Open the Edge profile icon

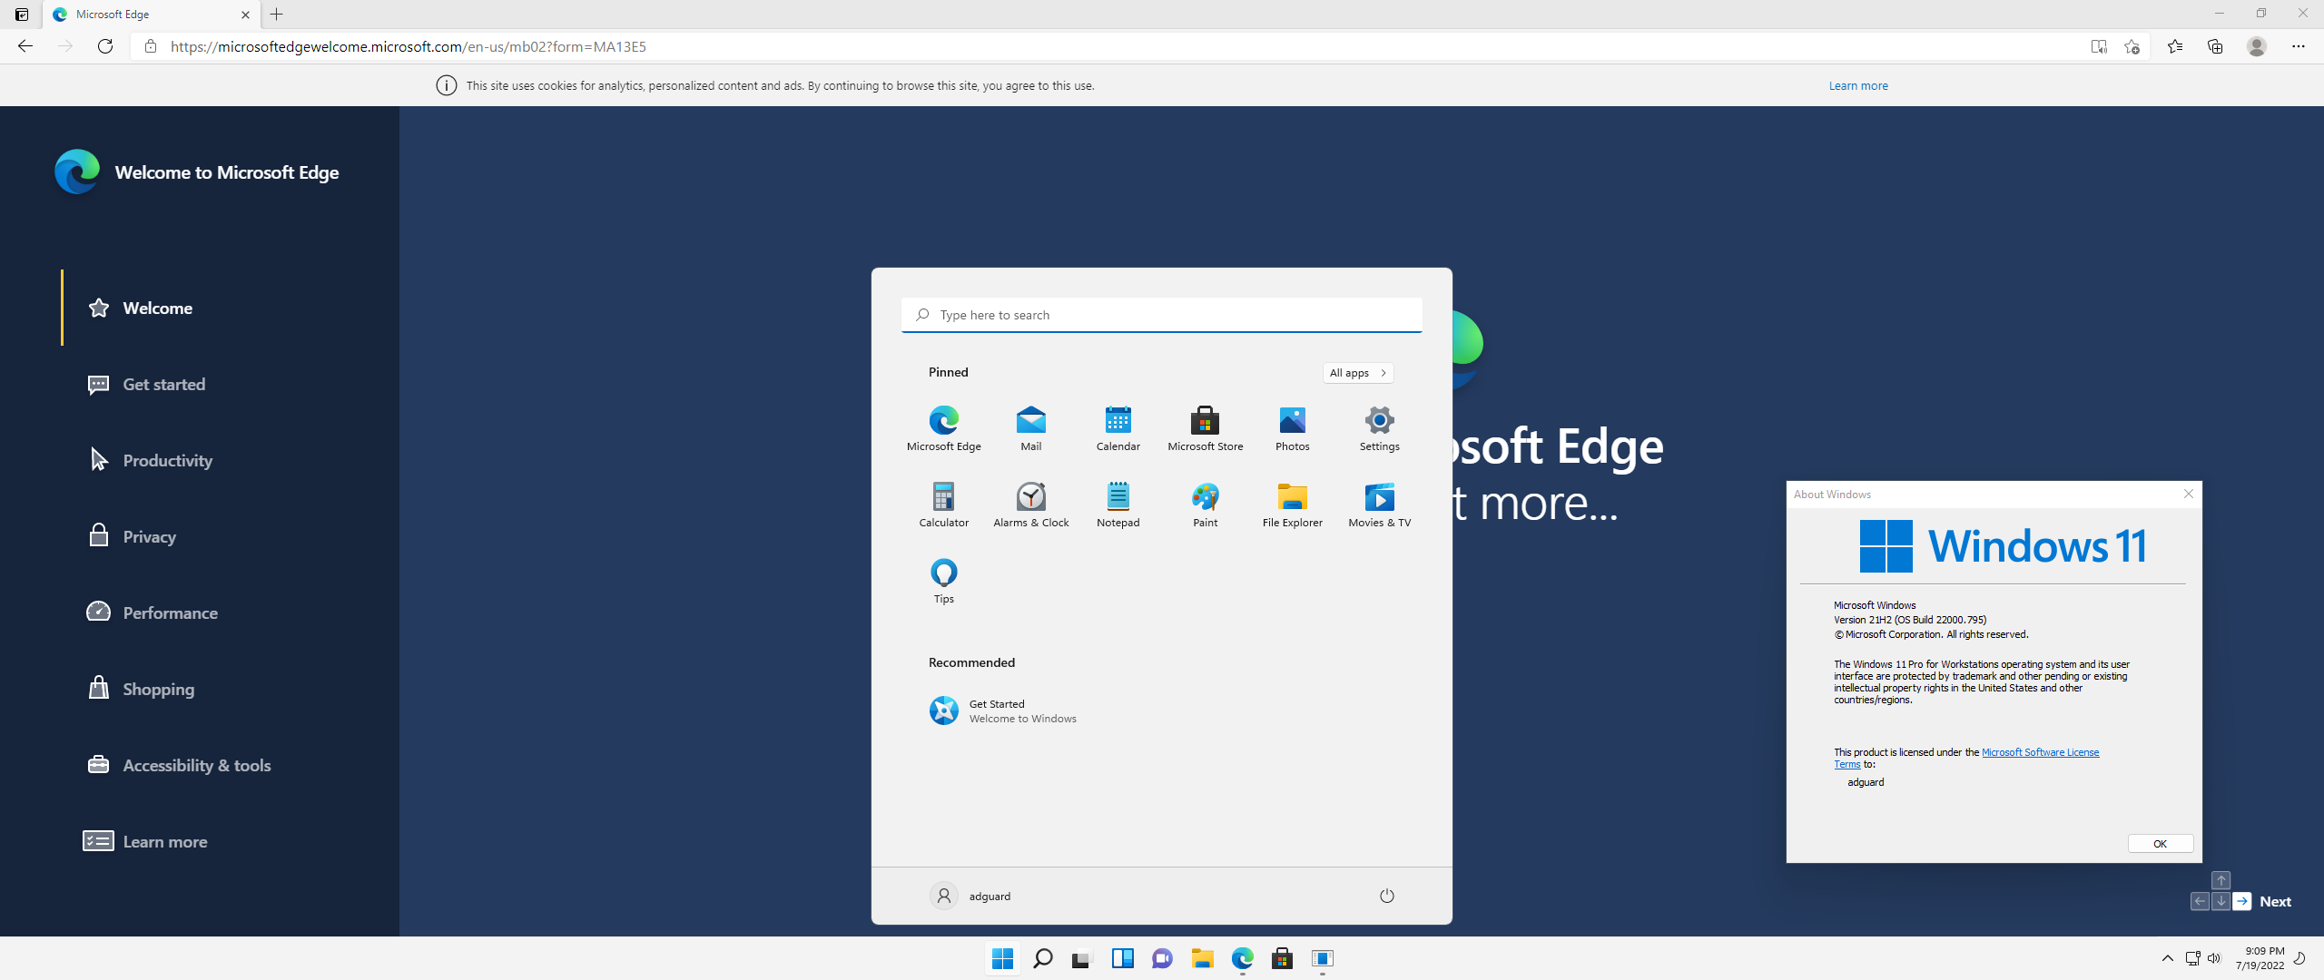2257,46
